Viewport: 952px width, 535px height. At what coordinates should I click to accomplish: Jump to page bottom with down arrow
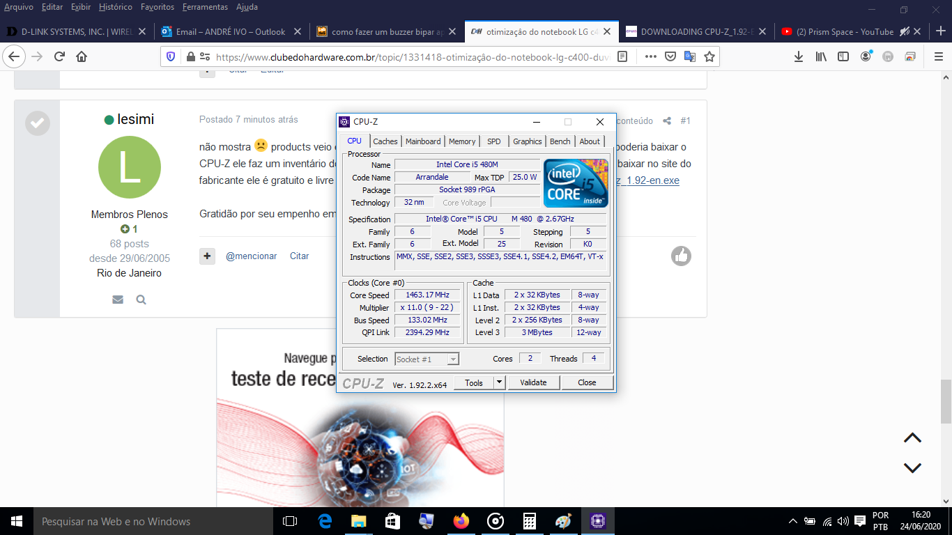click(912, 467)
